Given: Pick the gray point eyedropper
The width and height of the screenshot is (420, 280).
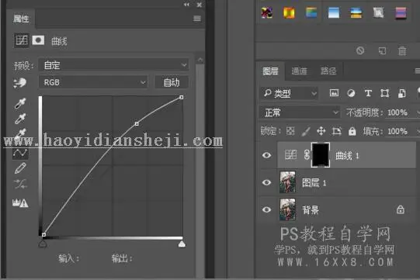Looking at the screenshot, I should point(20,119).
